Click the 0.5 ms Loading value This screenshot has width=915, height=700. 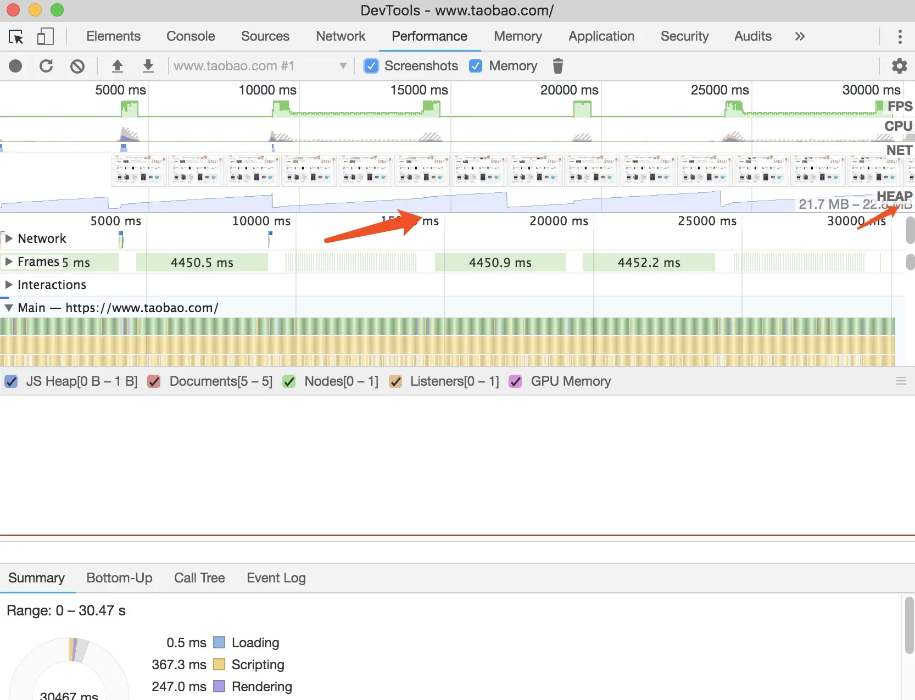click(186, 642)
